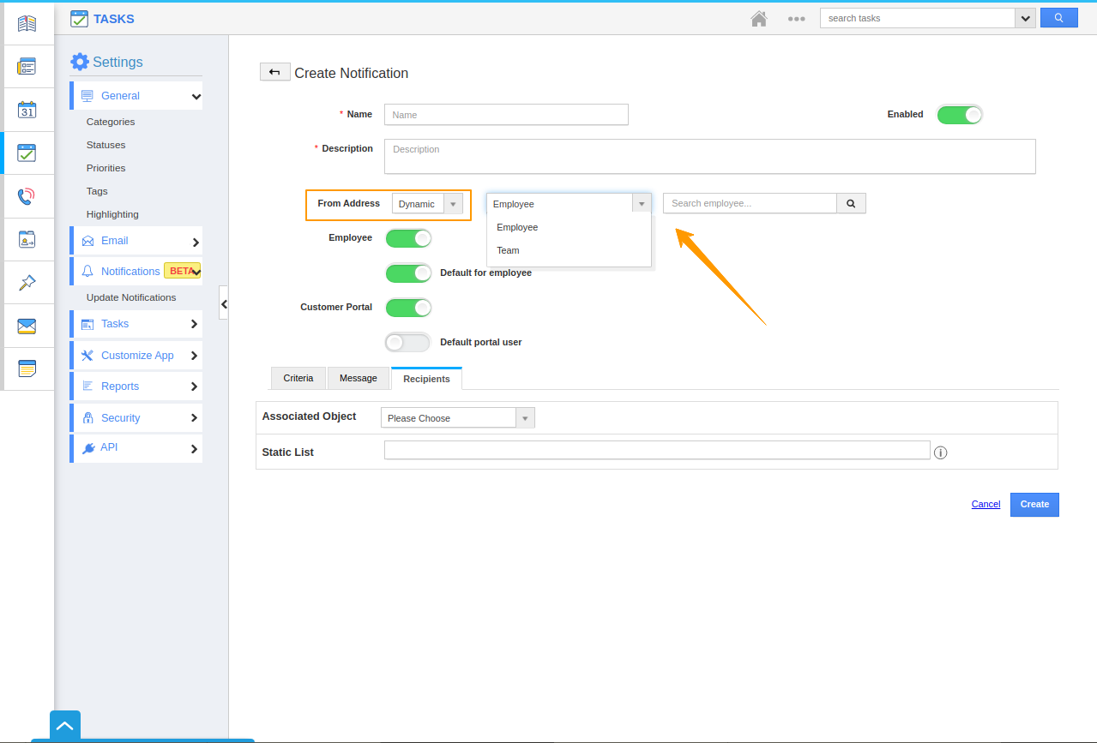Click the home icon in header
Screen dimensions: 1097x743
(758, 18)
